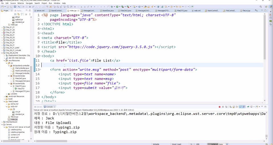Viewport: 273px width, 145px height.
Task: Click the Filter icon in Project Explorer
Action: click(x=22, y=14)
